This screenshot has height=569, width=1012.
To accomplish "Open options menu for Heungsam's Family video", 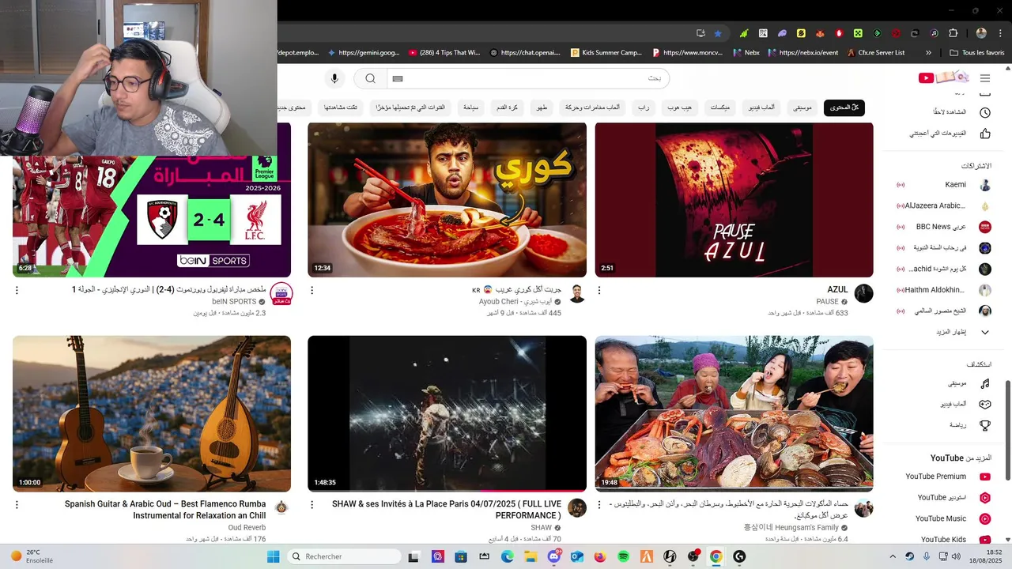I will 599,504.
